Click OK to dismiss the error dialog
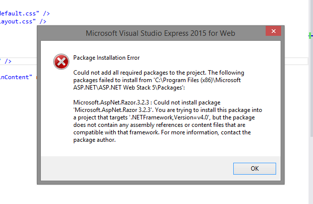Image resolution: width=313 pixels, height=204 pixels. click(255, 169)
